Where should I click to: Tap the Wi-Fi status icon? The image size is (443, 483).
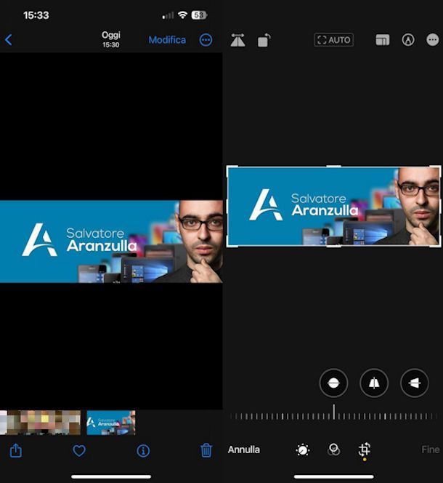coord(182,15)
